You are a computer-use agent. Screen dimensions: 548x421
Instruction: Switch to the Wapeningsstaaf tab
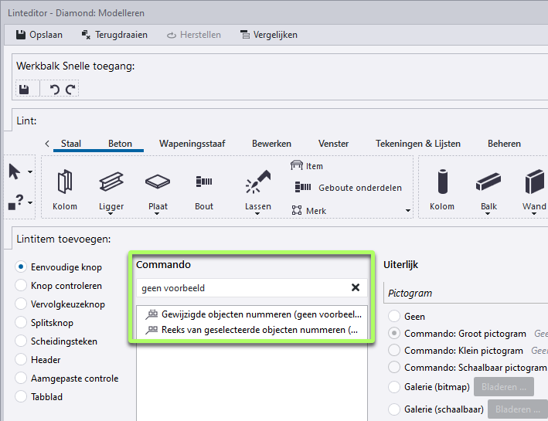(x=192, y=144)
